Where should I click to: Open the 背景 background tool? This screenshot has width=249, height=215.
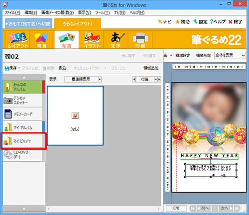(x=42, y=40)
